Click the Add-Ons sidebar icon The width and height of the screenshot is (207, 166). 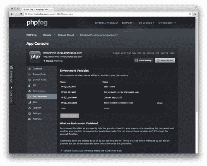tap(29, 119)
